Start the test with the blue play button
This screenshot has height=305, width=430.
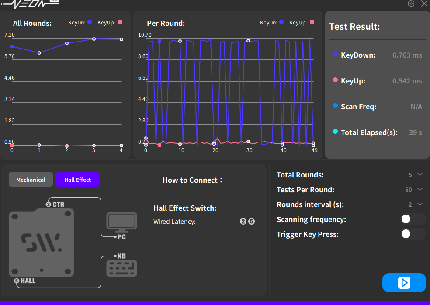[x=404, y=283]
